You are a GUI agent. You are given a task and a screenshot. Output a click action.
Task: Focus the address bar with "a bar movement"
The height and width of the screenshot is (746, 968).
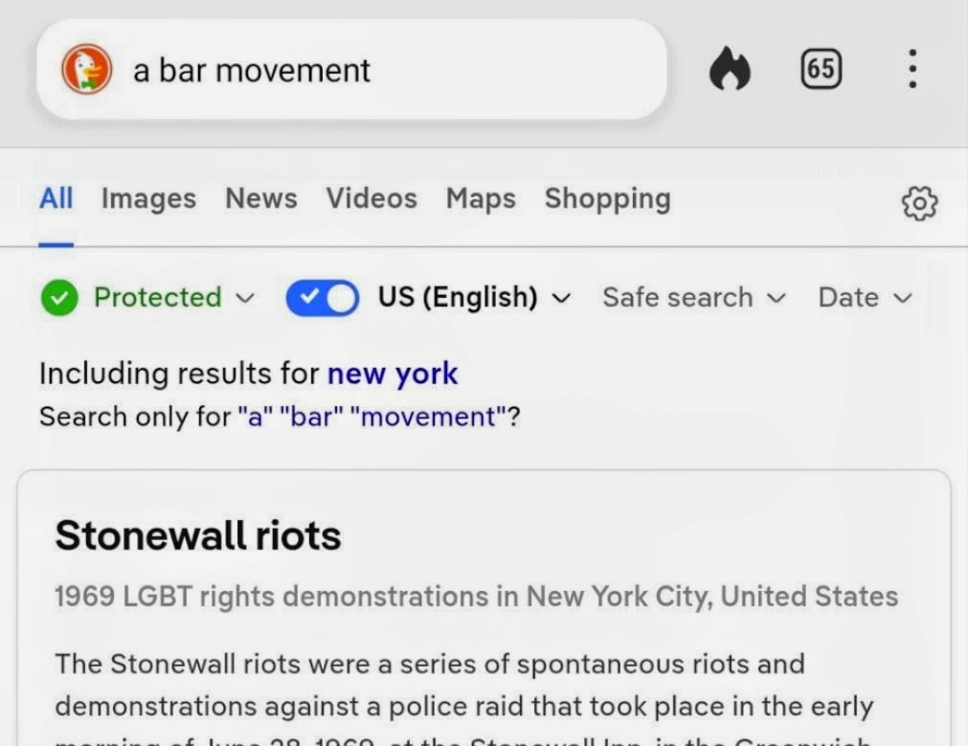383,70
